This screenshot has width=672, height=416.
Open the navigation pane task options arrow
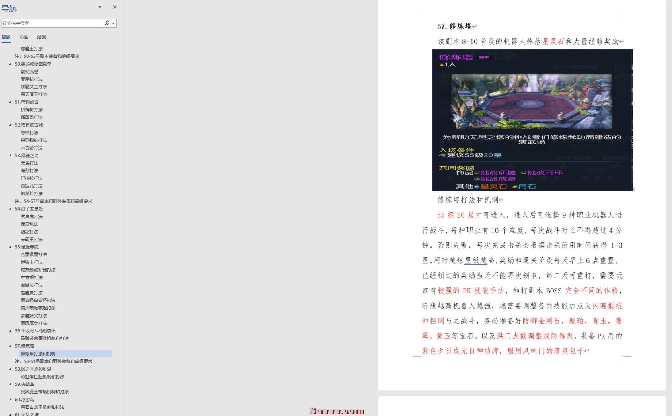tap(100, 7)
